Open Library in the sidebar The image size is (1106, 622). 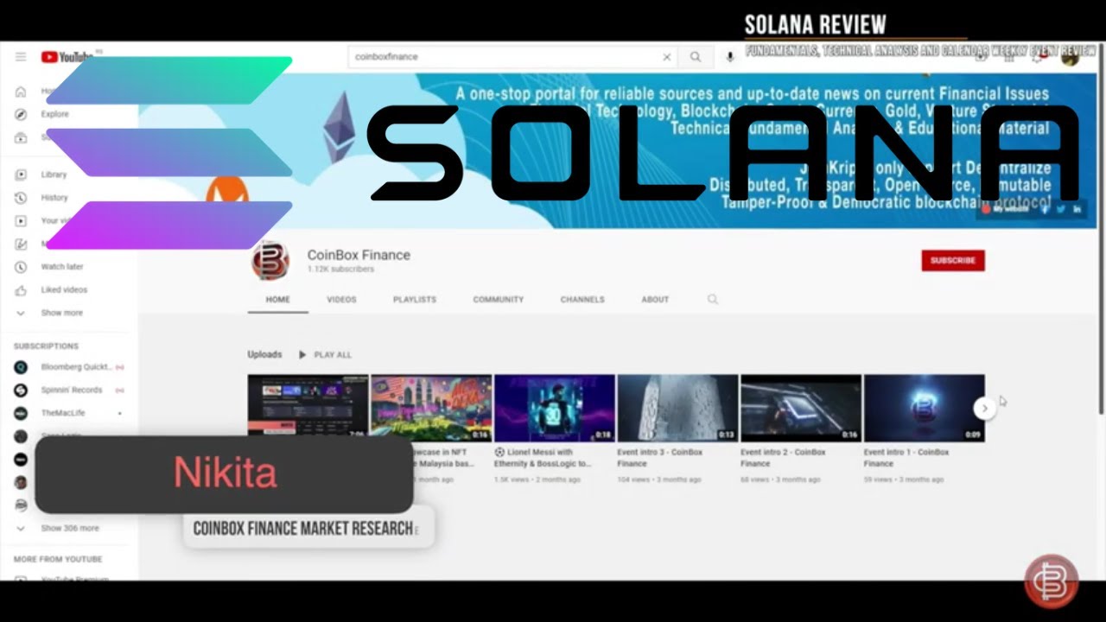(54, 175)
